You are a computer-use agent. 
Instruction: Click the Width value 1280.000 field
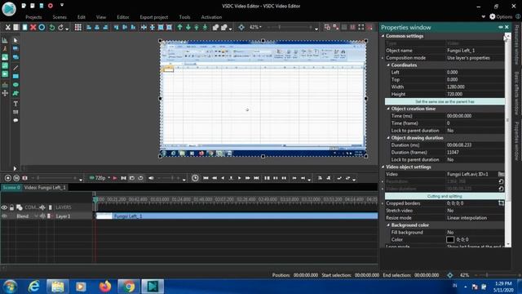pos(475,87)
